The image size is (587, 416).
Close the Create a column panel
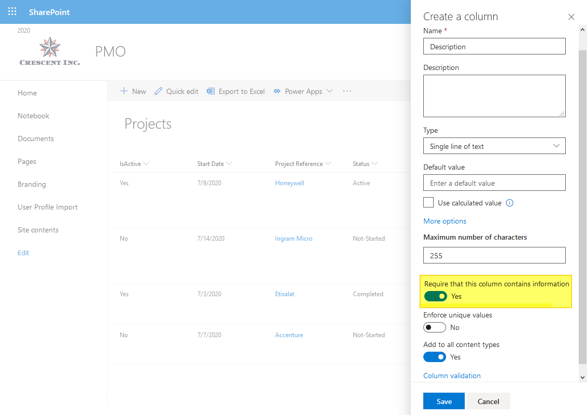tap(571, 17)
